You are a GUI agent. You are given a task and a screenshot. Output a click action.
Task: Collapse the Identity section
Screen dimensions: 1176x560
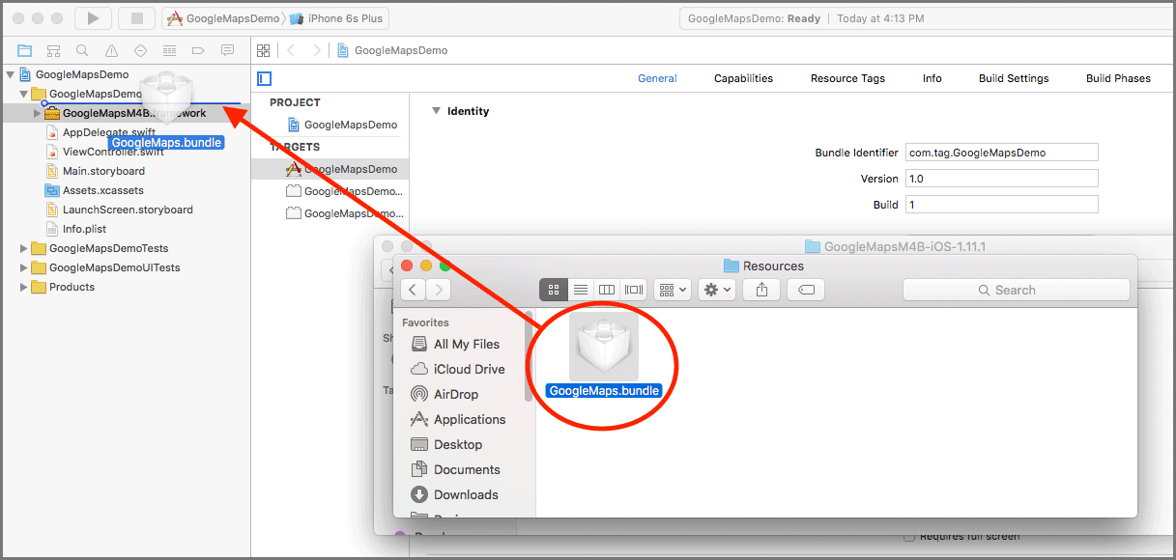point(436,111)
